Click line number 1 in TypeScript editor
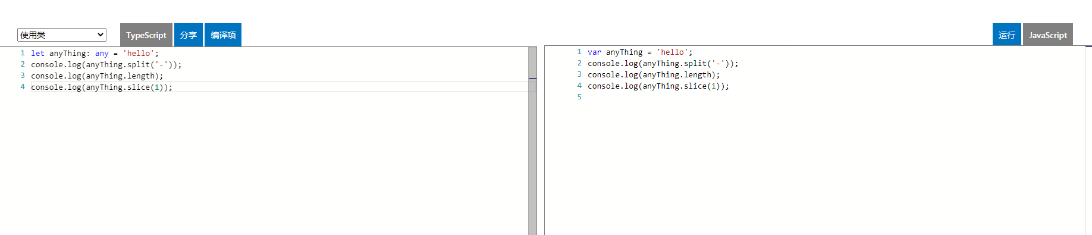This screenshot has width=1092, height=235. click(23, 53)
